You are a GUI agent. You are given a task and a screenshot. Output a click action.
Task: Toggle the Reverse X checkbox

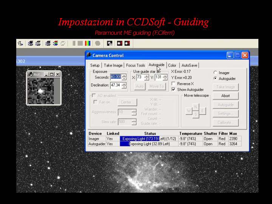(173, 83)
